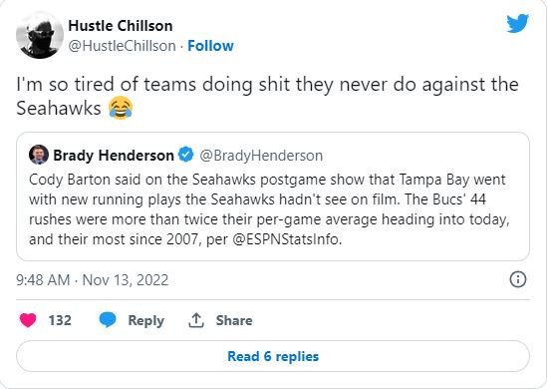Click the Brady Henderson display name
The width and height of the screenshot is (548, 389).
[x=114, y=155]
